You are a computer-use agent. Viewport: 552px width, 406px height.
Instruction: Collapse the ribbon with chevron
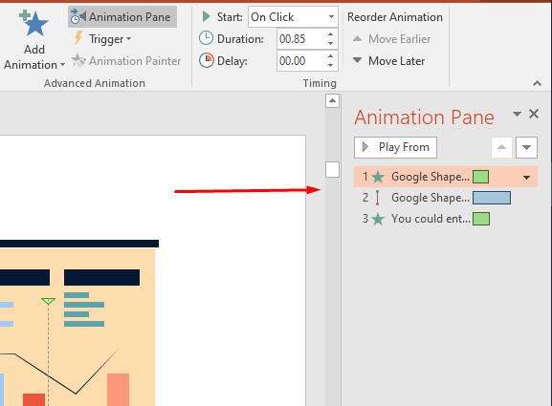pos(537,83)
